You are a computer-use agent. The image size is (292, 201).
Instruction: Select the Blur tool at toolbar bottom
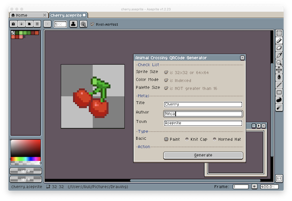(279, 107)
